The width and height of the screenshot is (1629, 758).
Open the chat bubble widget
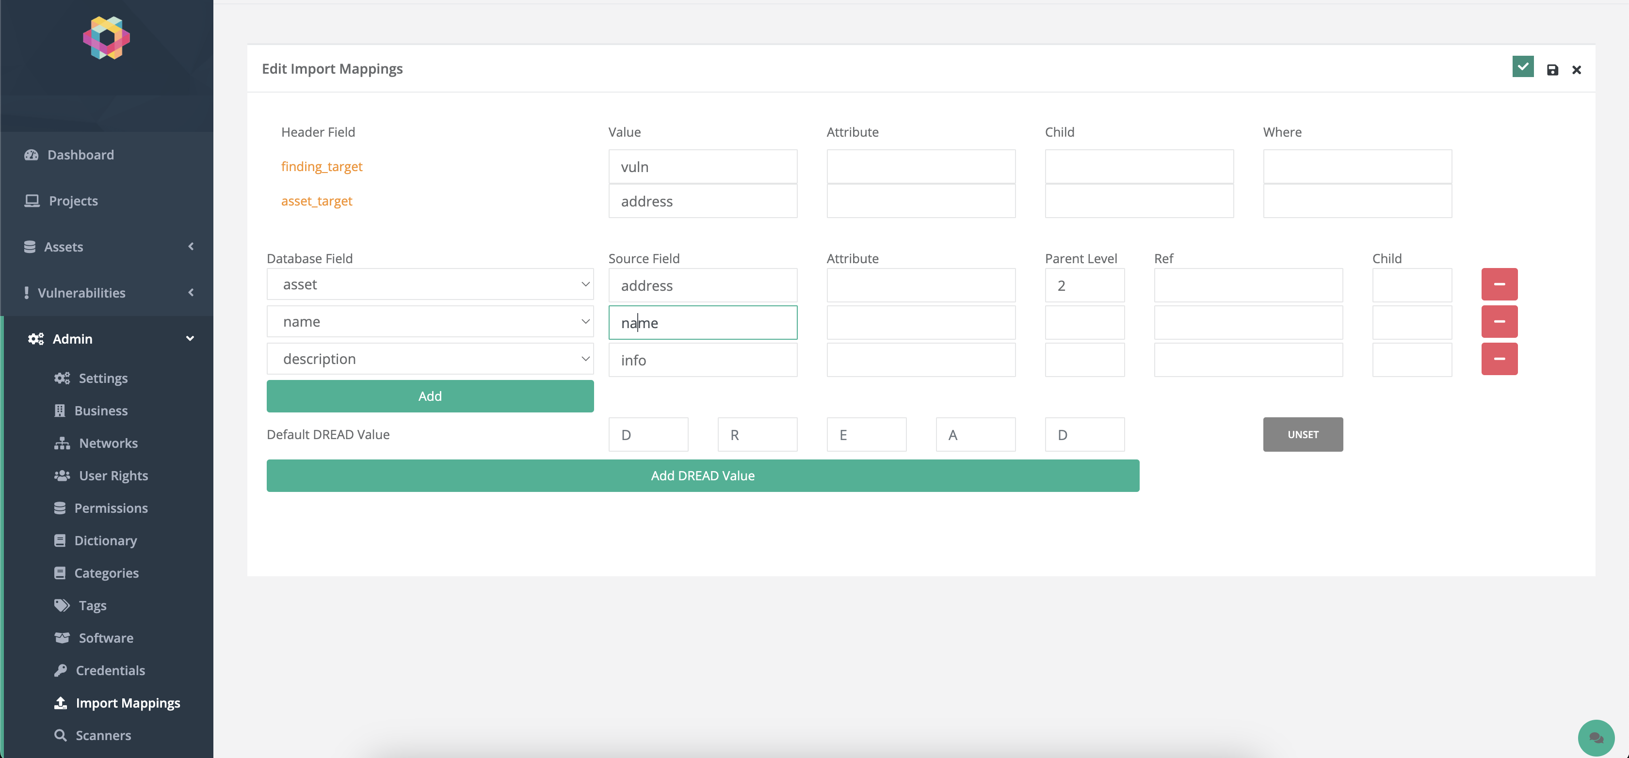tap(1596, 738)
